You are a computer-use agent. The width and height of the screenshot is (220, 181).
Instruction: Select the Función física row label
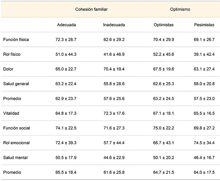click(16, 40)
